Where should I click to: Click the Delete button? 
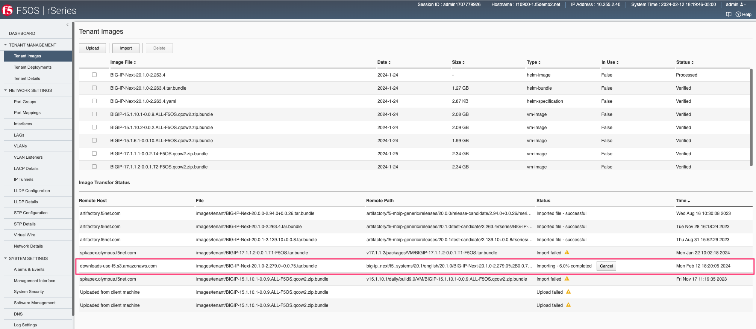pos(159,48)
